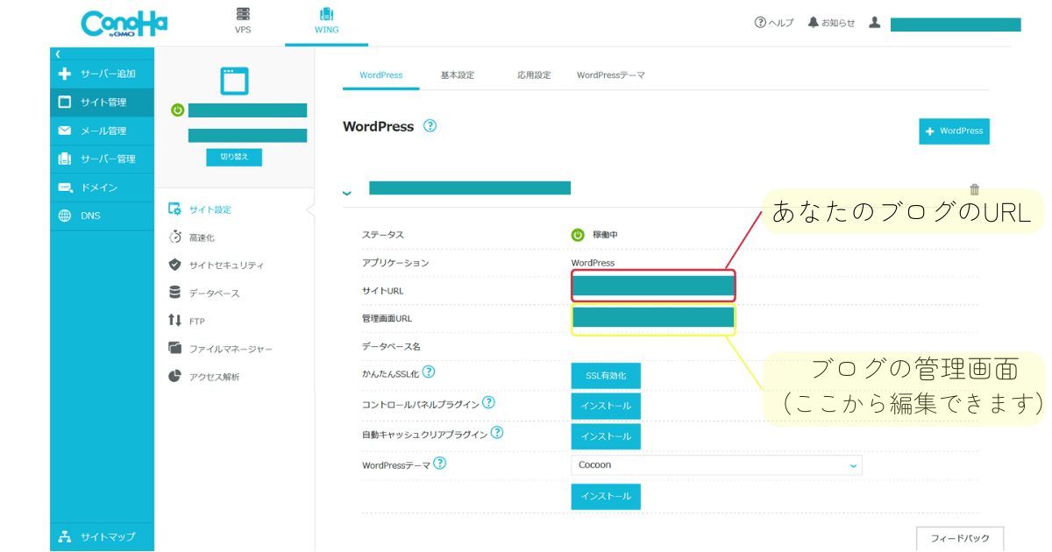Open the ヘルプ help link
1052x552 pixels.
pos(774,23)
